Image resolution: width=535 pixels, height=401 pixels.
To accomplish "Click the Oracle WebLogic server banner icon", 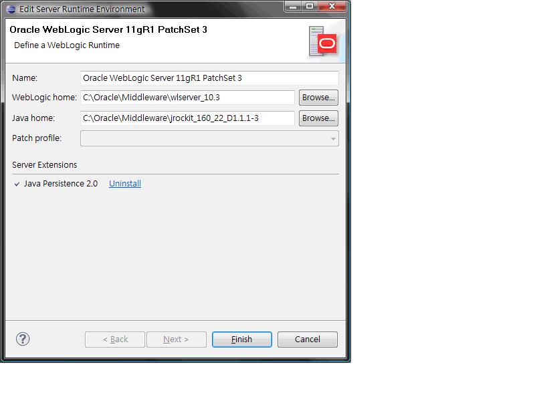I will [x=323, y=42].
